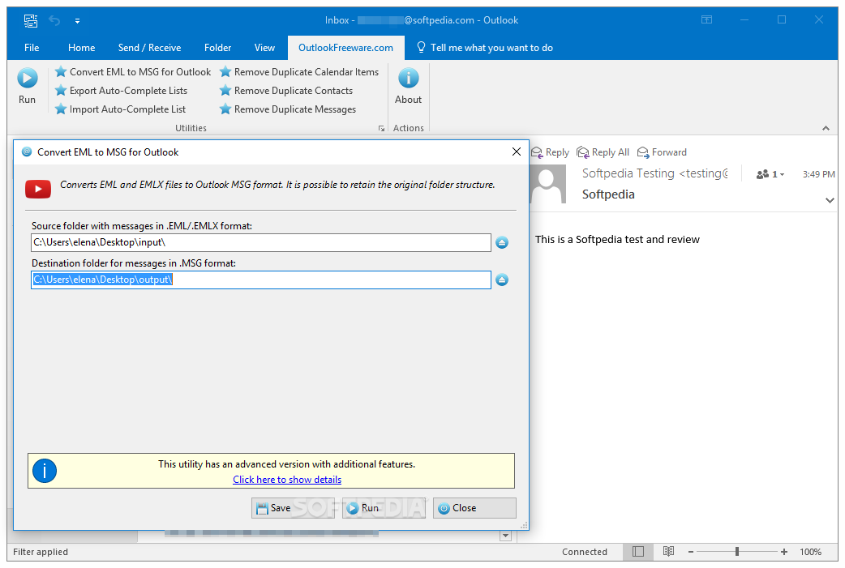Click the Undo arrow in title bar
Image resolution: width=845 pixels, height=568 pixels.
[x=54, y=20]
